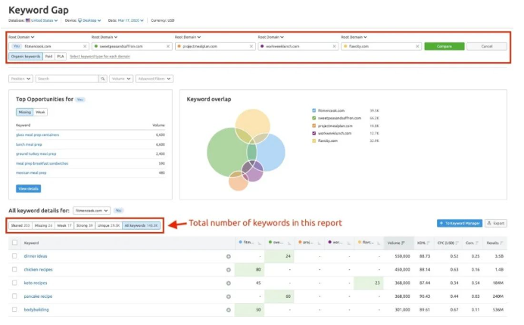The image size is (524, 325).
Task: Select the Organic keywords tab
Action: (x=26, y=57)
